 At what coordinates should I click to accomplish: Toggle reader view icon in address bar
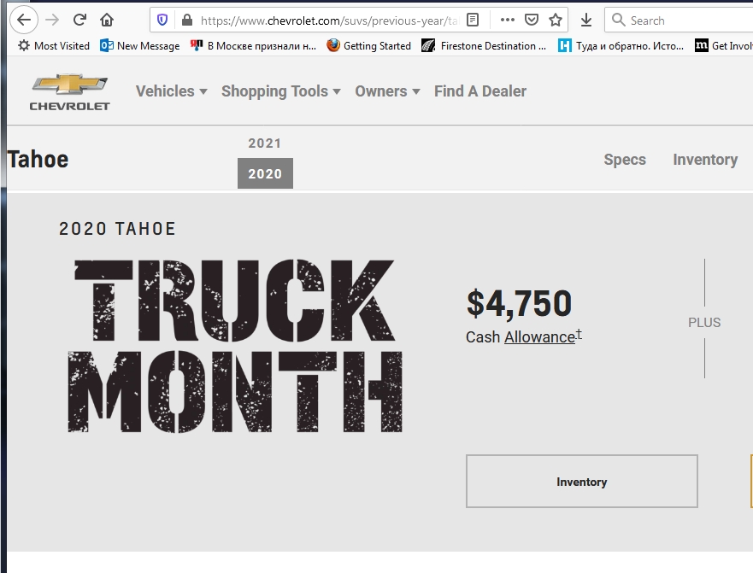(x=473, y=20)
